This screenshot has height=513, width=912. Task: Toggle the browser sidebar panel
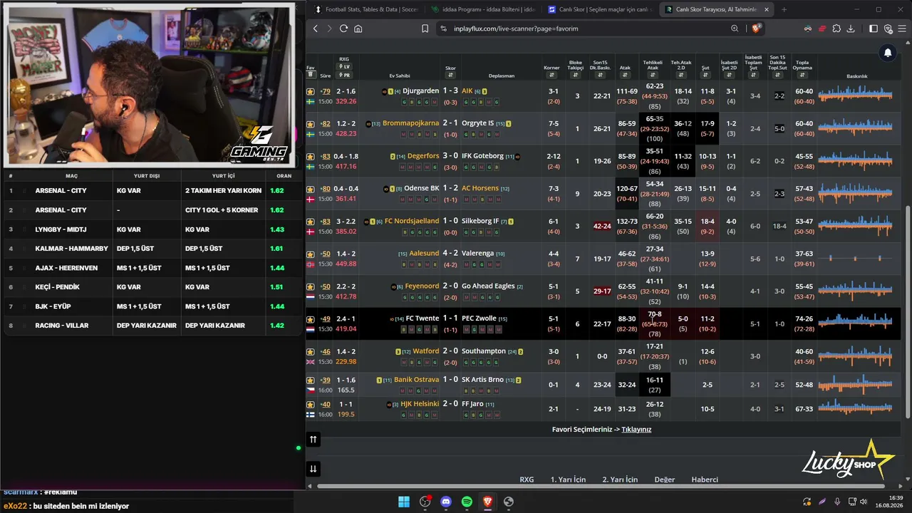coord(874,28)
